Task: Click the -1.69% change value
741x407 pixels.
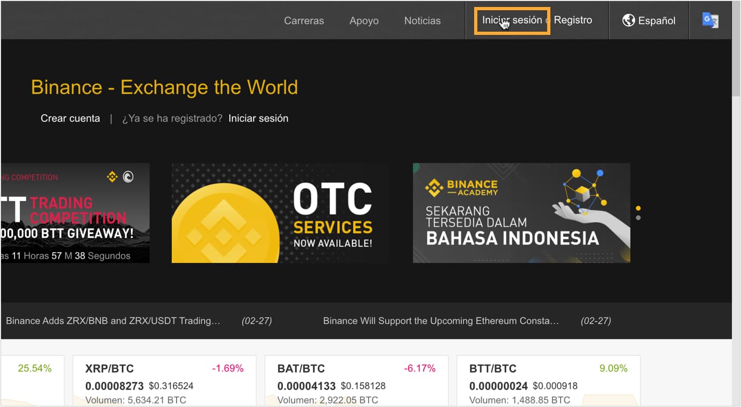Action: 228,368
